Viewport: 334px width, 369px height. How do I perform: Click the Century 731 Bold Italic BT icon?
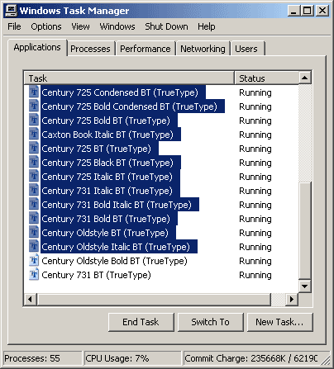(34, 204)
